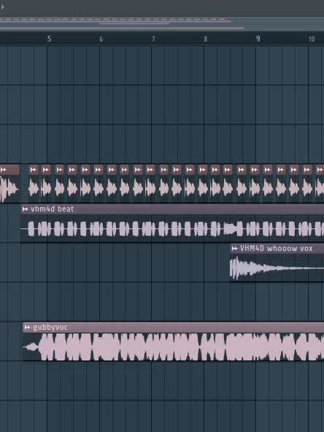Open menu icon of first small clip after bar 5

click(x=60, y=170)
